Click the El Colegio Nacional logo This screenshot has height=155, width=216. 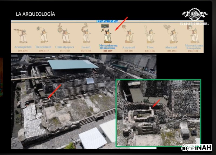click(194, 17)
